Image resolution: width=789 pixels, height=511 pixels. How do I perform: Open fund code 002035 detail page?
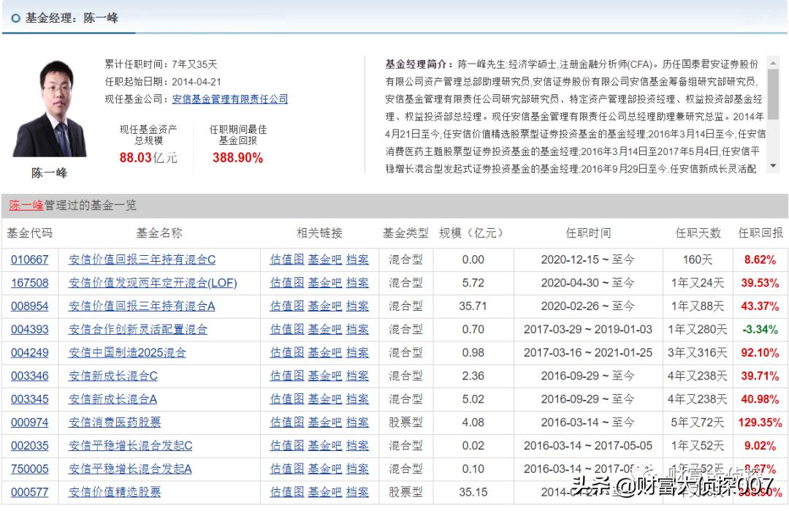(27, 446)
